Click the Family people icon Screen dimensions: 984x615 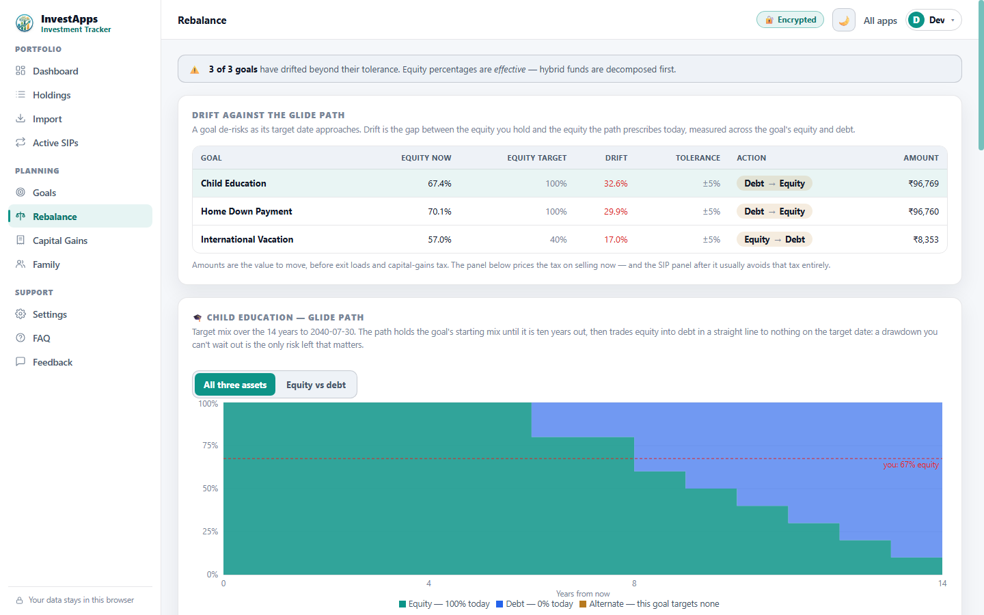tap(20, 264)
